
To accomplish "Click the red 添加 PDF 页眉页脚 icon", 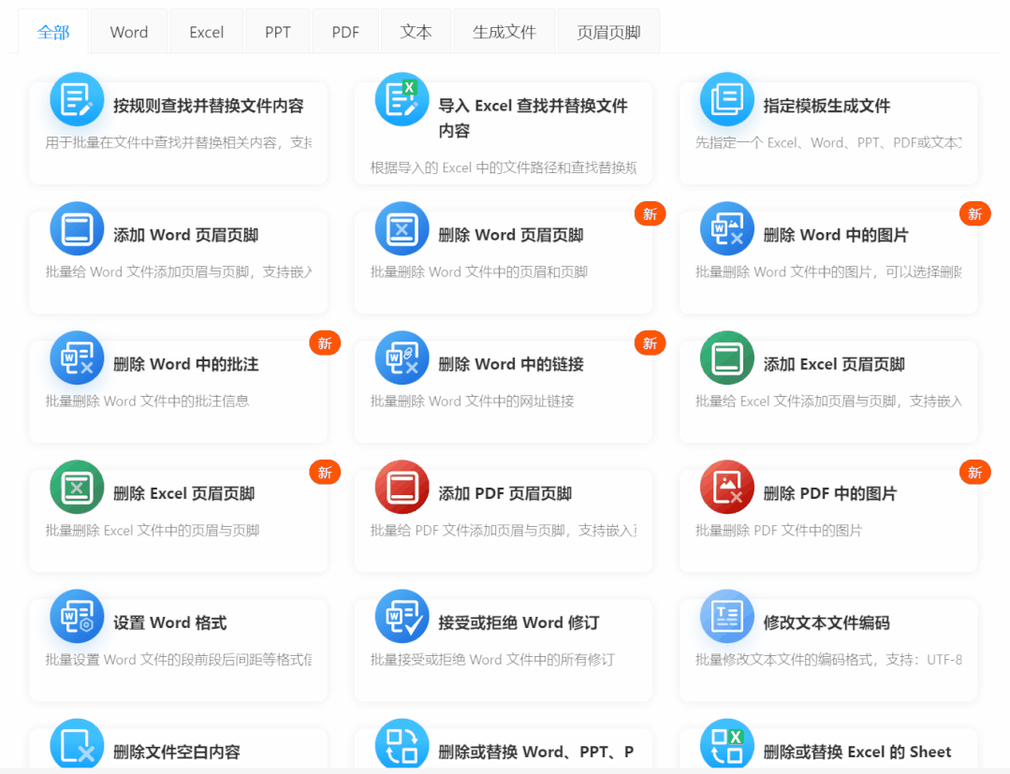I will tap(402, 487).
